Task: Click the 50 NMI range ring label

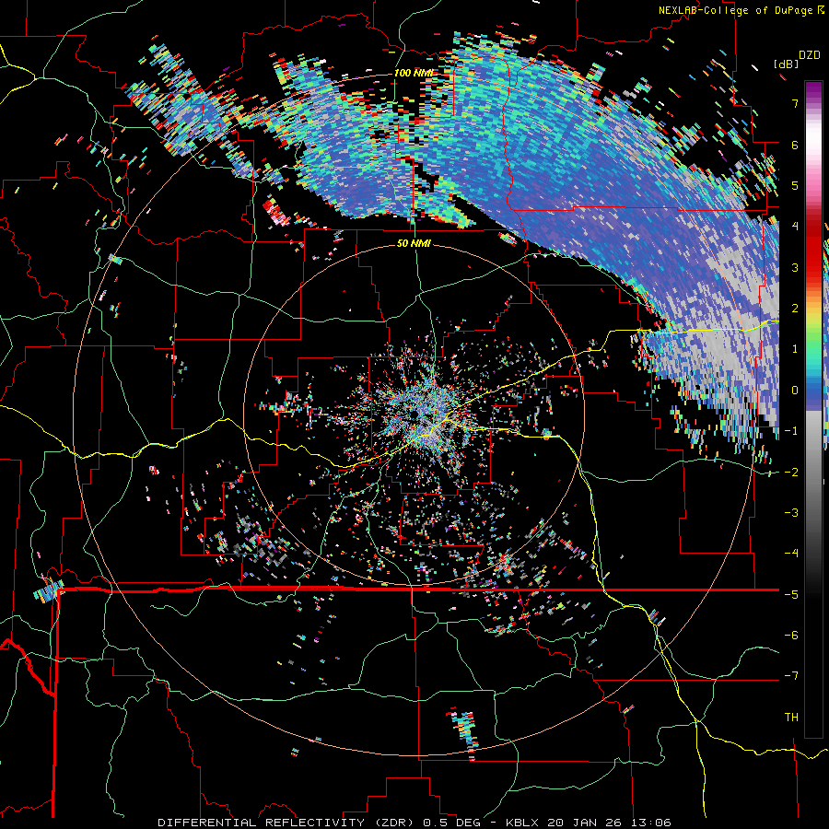Action: tap(414, 243)
